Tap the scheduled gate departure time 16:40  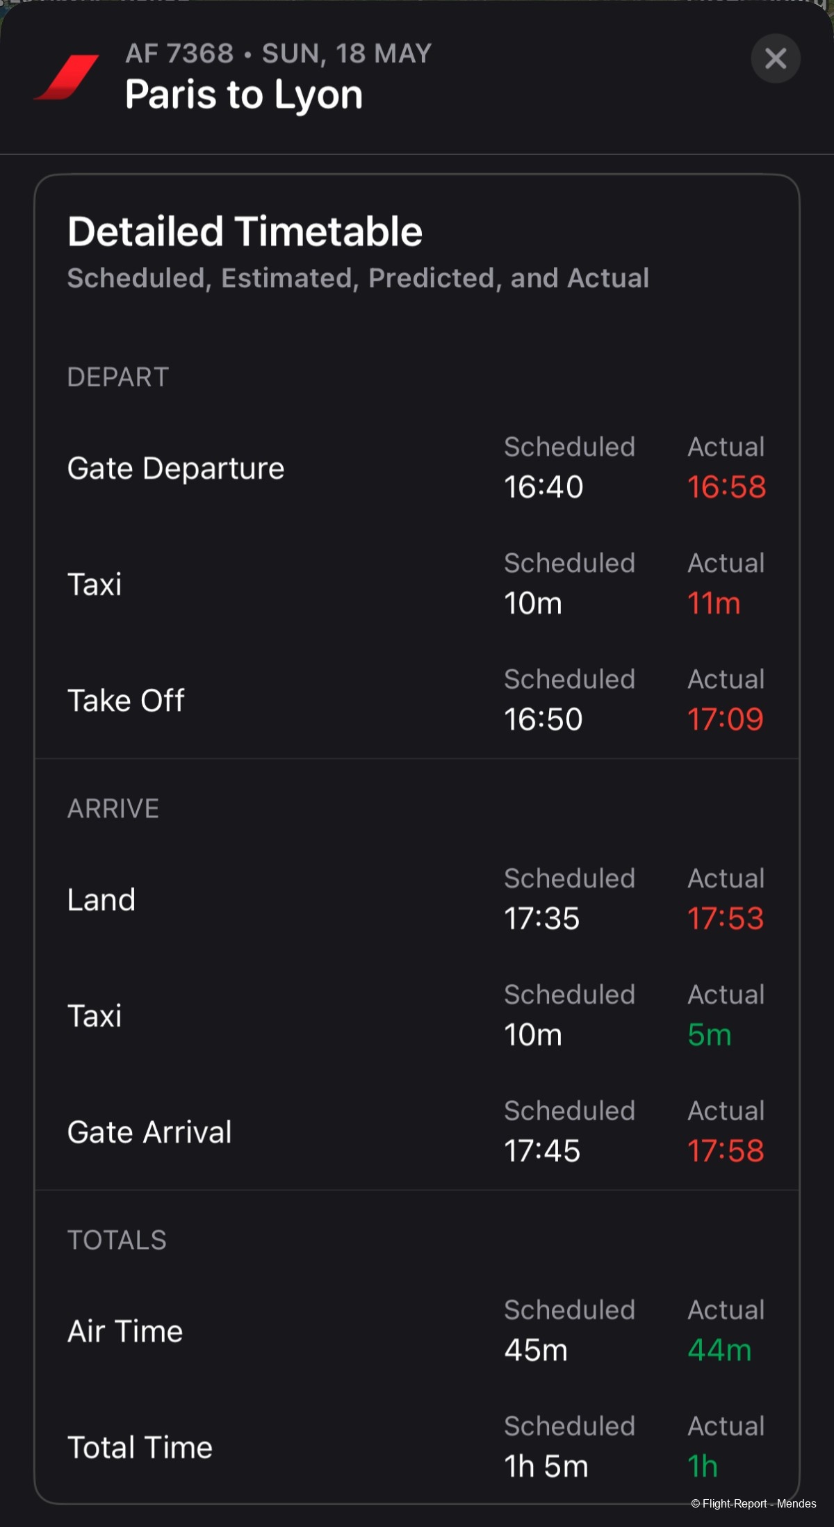click(543, 487)
